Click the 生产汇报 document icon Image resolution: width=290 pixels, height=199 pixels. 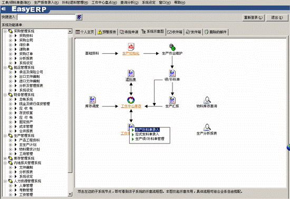tap(172, 100)
